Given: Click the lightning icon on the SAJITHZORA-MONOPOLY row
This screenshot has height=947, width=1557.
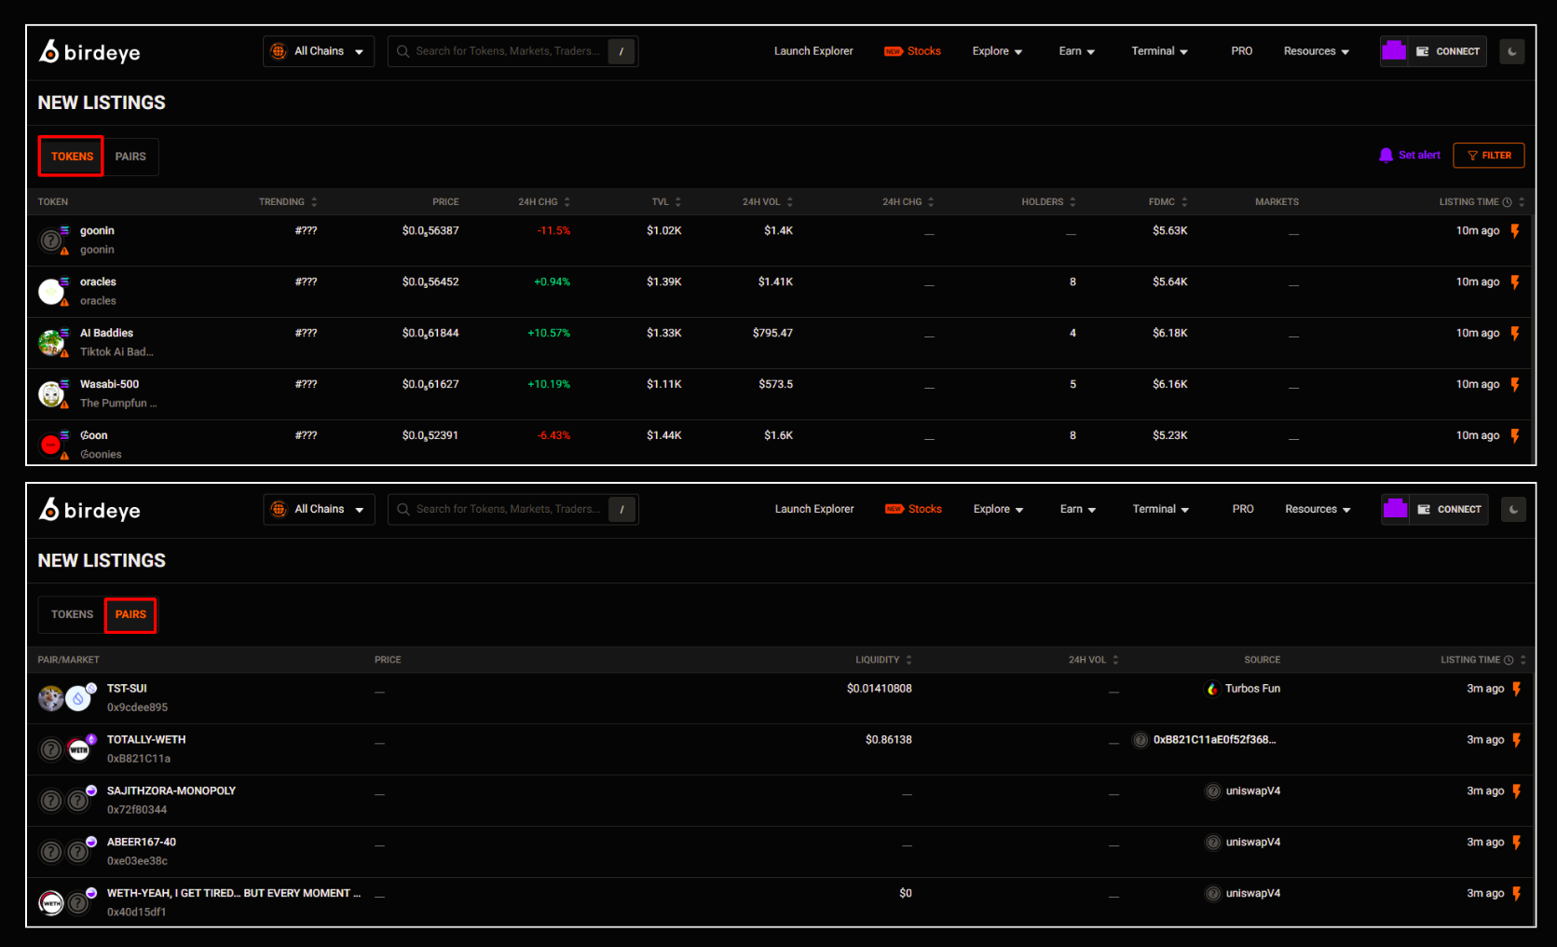Looking at the screenshot, I should pyautogui.click(x=1517, y=791).
